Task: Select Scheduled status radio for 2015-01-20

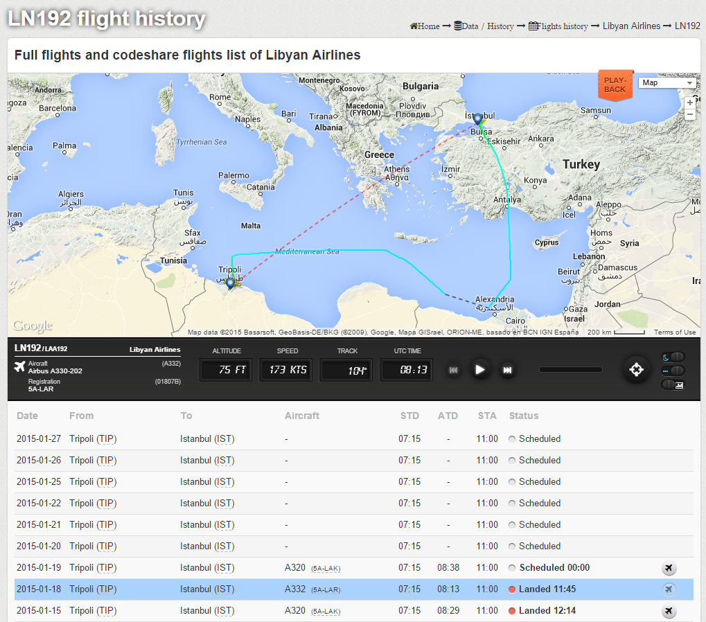Action: (x=512, y=547)
